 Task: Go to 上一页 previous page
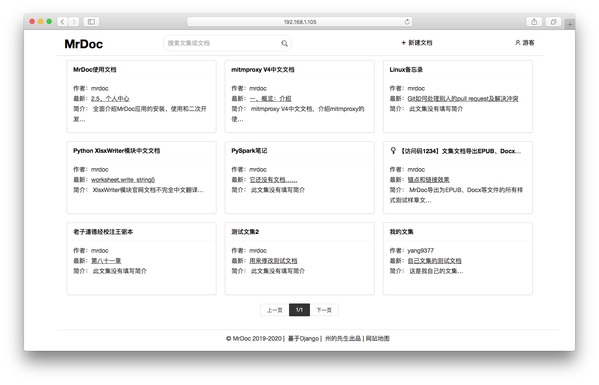coord(274,310)
